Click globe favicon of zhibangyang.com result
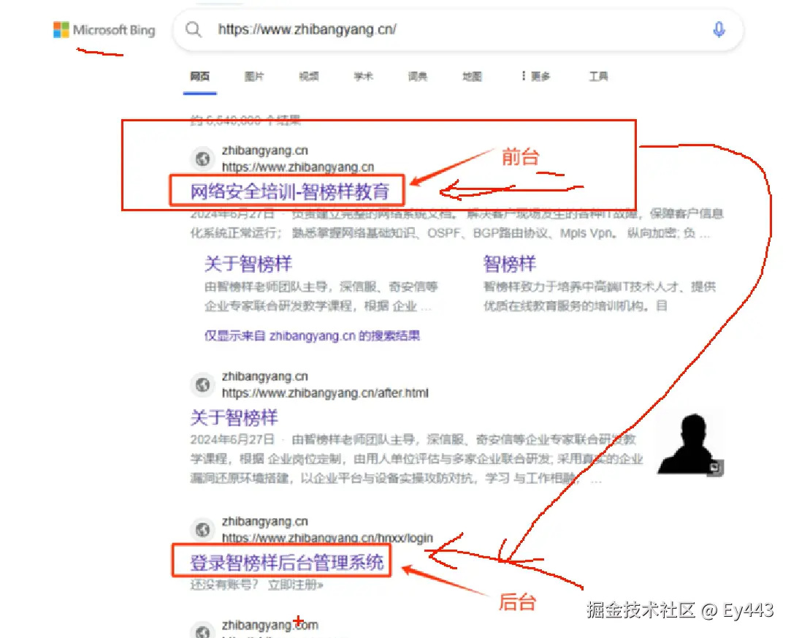The height and width of the screenshot is (638, 791). click(x=203, y=631)
